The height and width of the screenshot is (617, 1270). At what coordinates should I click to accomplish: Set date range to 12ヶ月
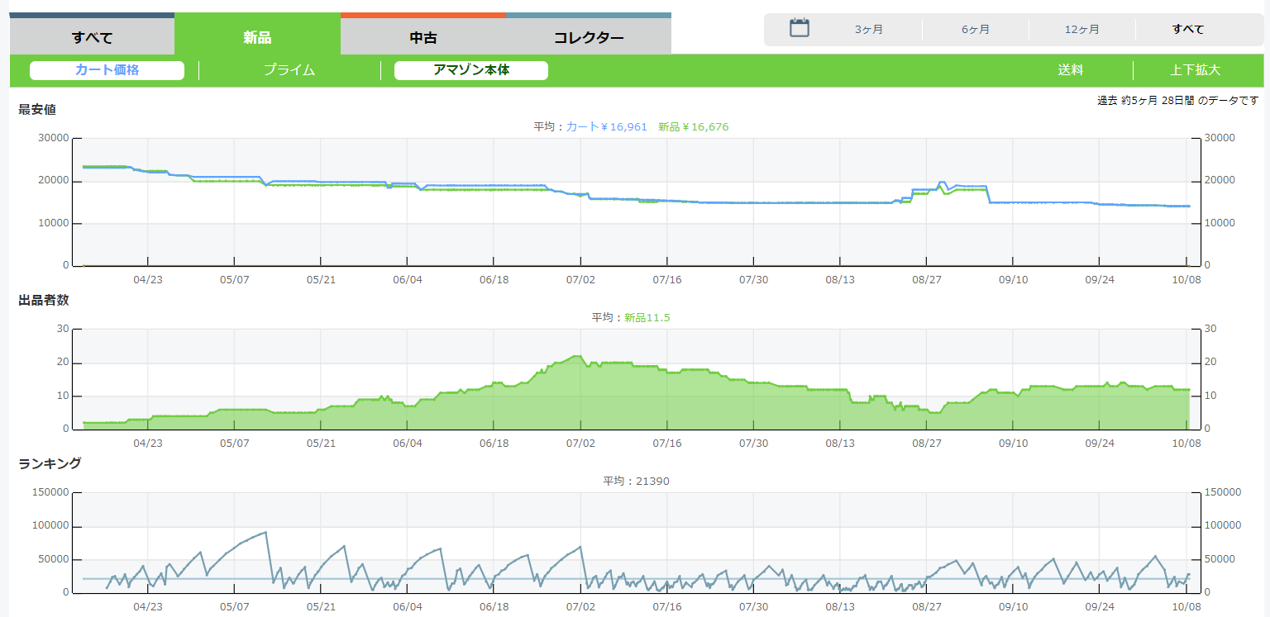tap(1081, 30)
